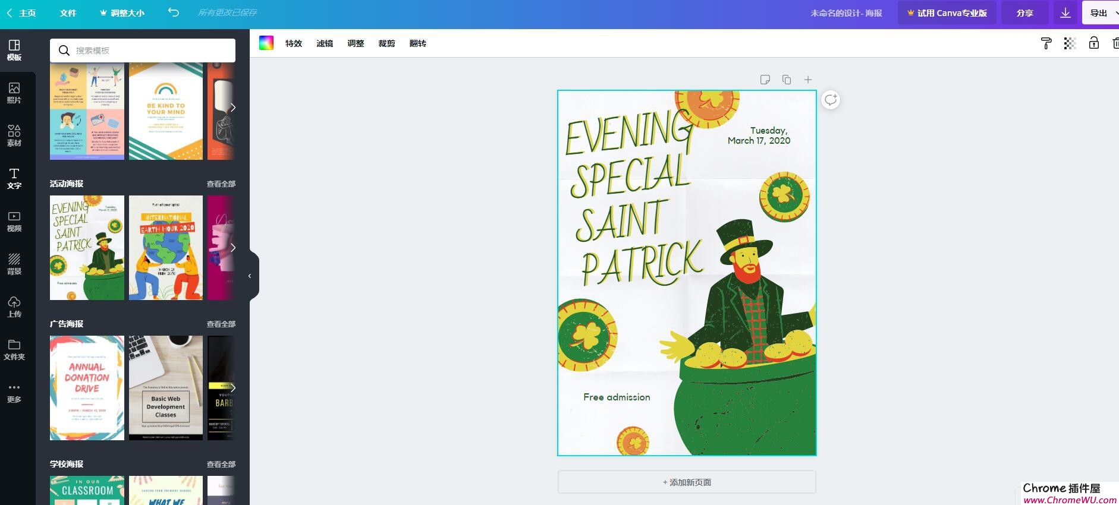Open the paint roller copy-style tool

(1046, 43)
